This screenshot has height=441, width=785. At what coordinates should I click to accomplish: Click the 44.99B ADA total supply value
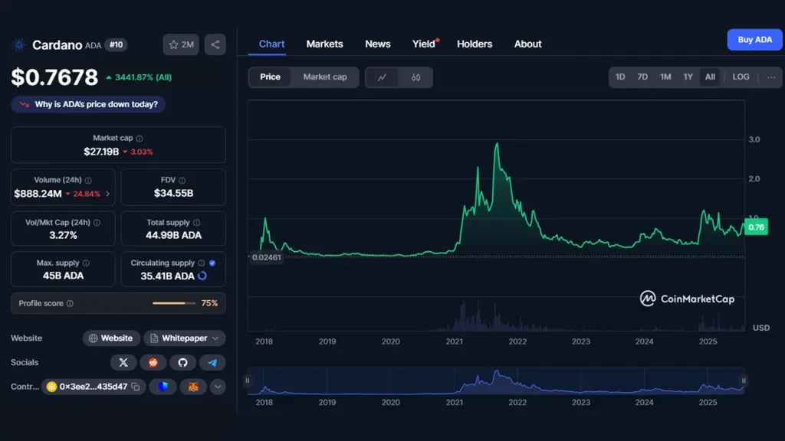(x=173, y=236)
